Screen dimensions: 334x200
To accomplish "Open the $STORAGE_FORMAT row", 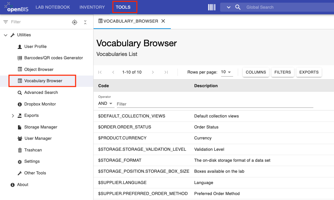I will 214,160.
